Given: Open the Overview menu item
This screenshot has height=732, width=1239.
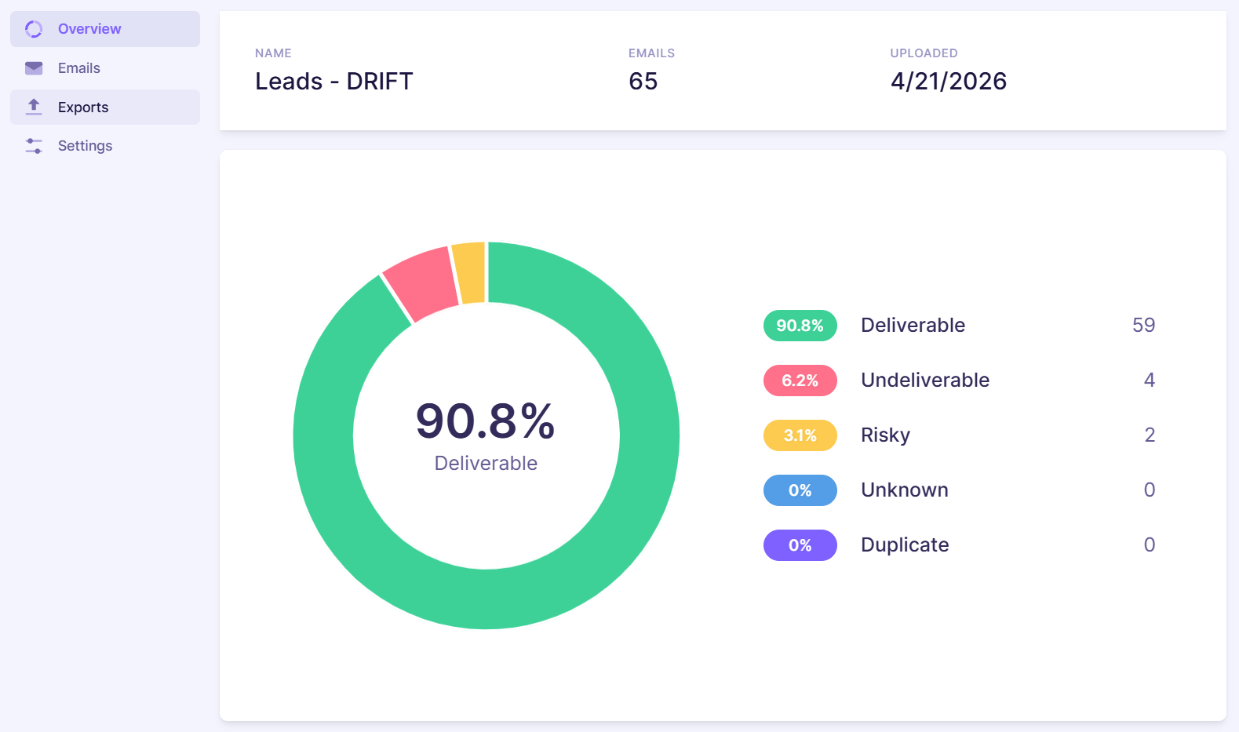Looking at the screenshot, I should [x=105, y=29].
